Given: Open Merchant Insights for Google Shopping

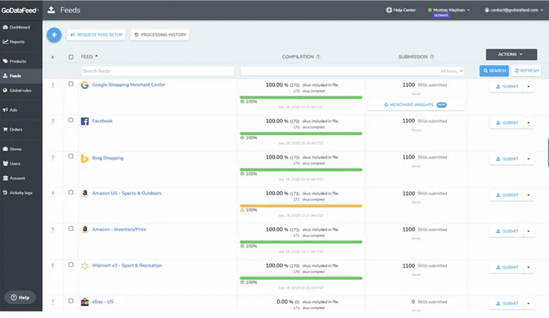Looking at the screenshot, I should click(416, 105).
